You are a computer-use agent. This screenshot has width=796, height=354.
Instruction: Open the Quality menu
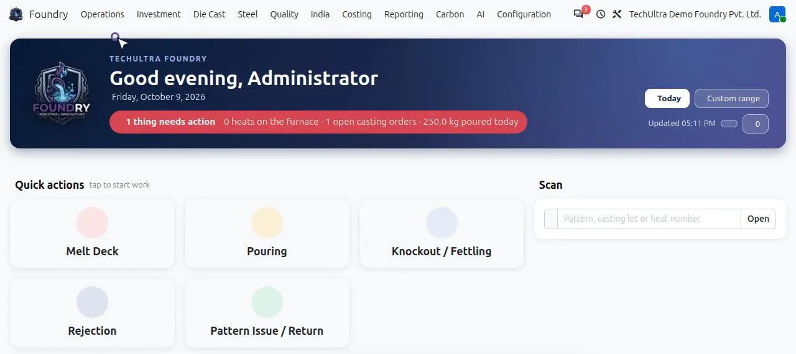tap(284, 14)
